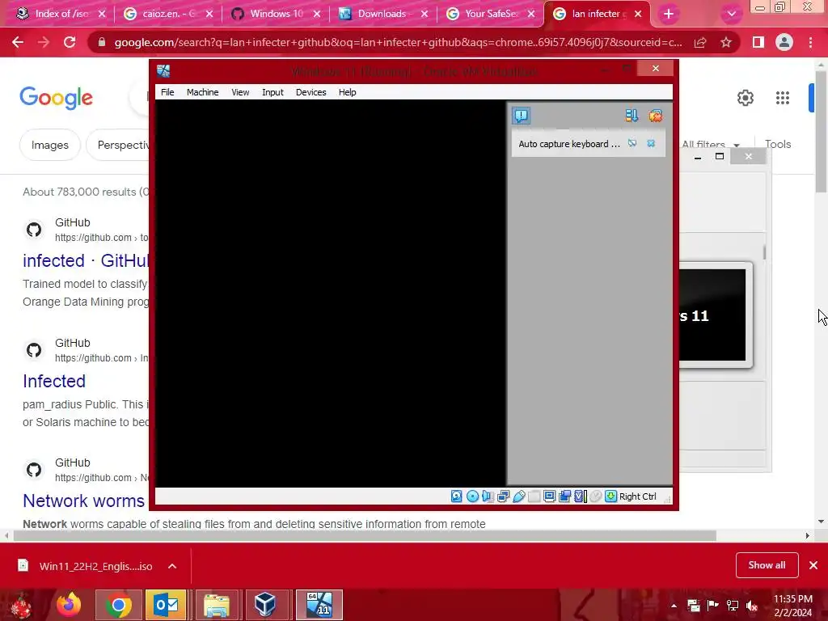Toggle notification ordering icon in VirtualBox panel
The width and height of the screenshot is (828, 621).
click(x=631, y=116)
